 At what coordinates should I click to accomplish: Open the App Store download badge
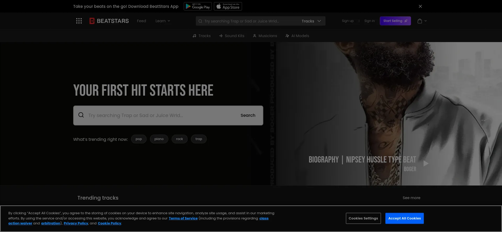pos(228,6)
